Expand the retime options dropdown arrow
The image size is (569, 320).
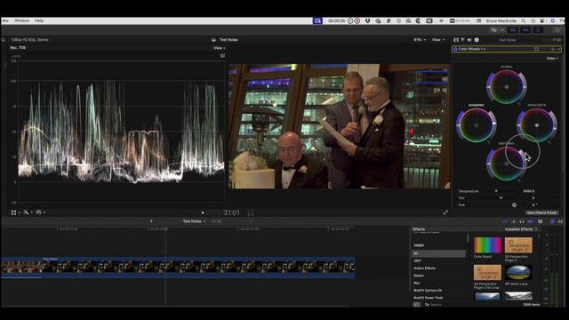point(44,212)
